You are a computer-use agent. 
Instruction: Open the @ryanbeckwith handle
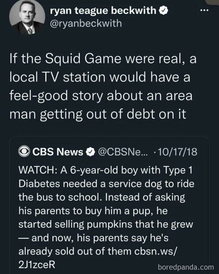[86, 23]
